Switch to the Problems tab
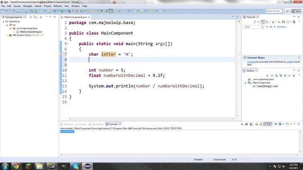The image size is (303, 170). click(67, 124)
